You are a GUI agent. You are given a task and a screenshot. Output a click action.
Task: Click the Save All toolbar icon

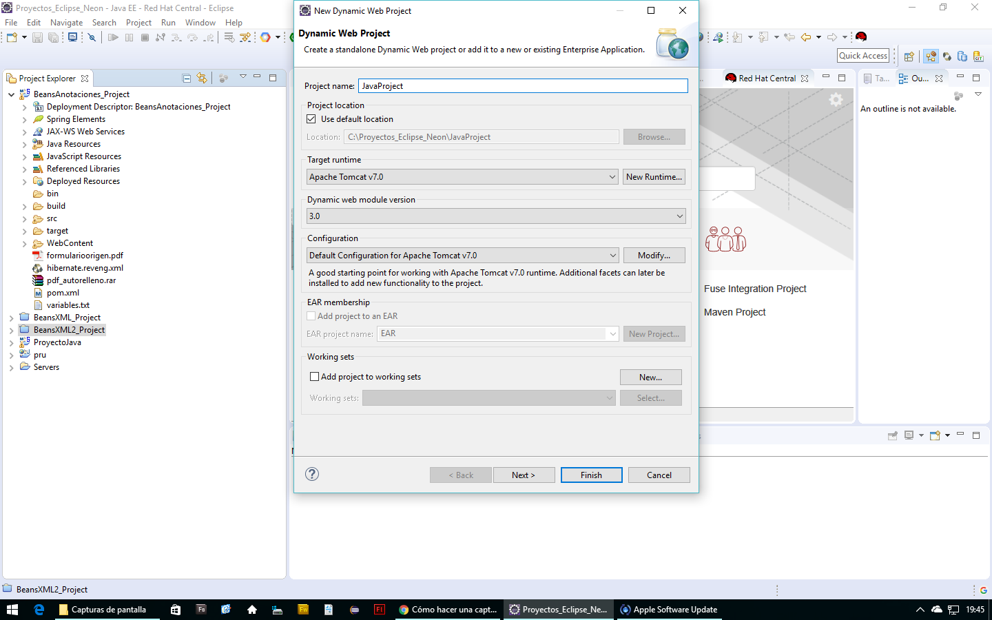click(x=53, y=37)
